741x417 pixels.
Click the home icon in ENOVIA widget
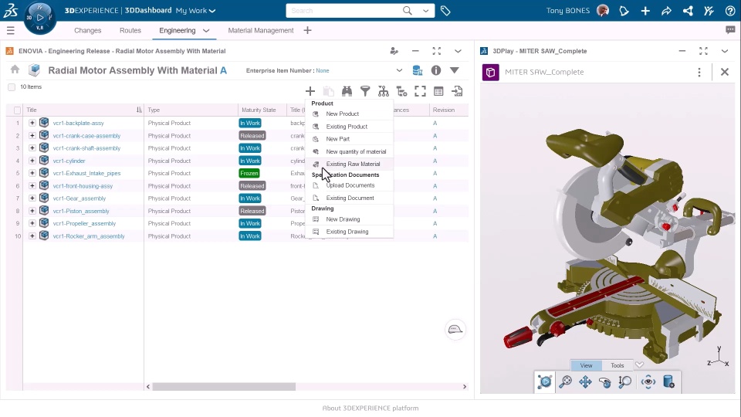(x=15, y=70)
